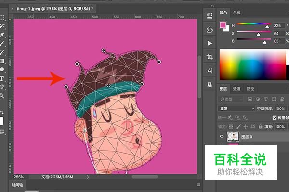Change the screen mode icon in toolbox
Image resolution: width=289 pixels, height=192 pixels.
point(2,132)
